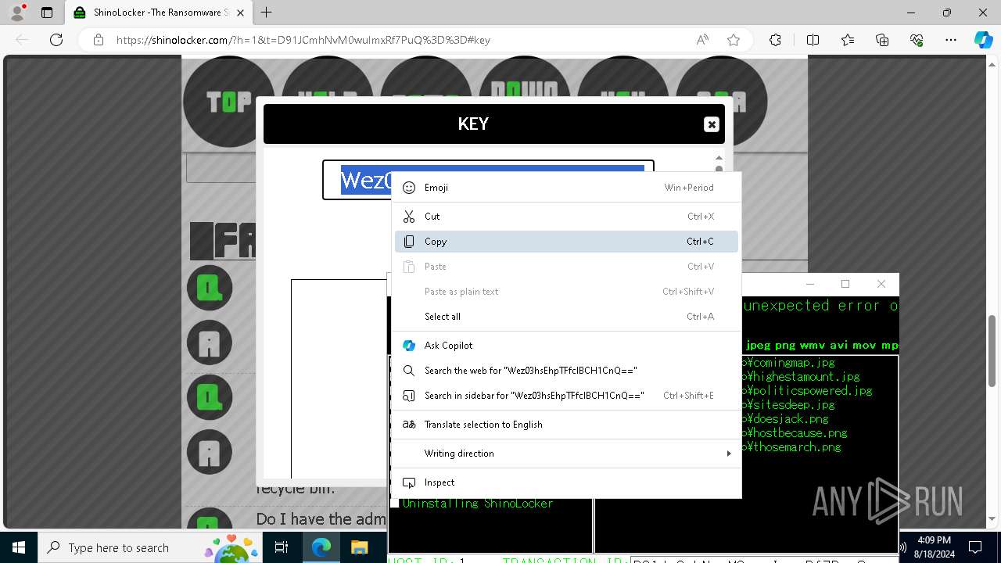Open Copilot sidebar icon
Image resolution: width=1001 pixels, height=563 pixels.
[x=984, y=40]
